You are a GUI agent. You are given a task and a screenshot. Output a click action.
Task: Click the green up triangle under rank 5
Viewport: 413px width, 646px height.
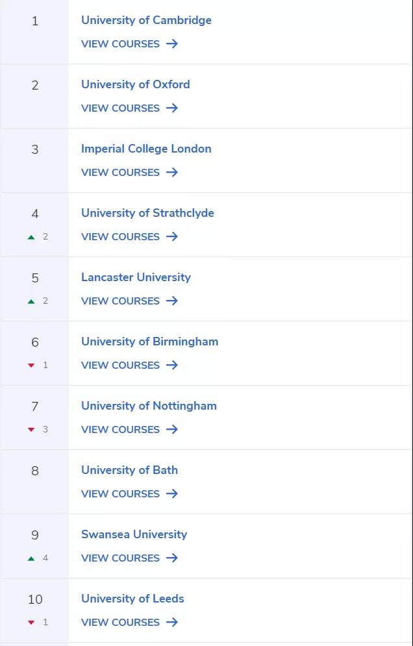31,301
